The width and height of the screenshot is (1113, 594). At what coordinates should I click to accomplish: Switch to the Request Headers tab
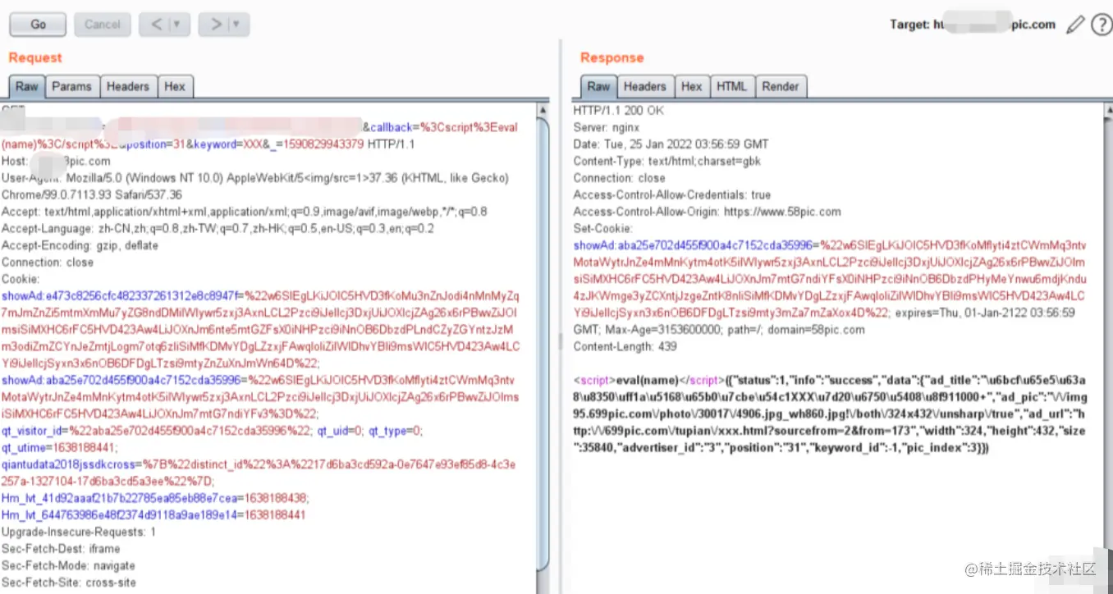coord(128,86)
